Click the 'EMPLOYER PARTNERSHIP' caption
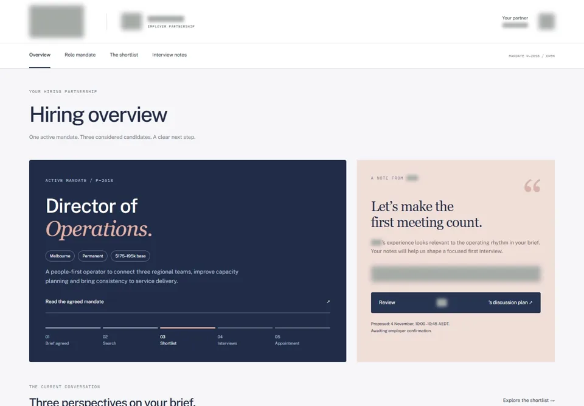The image size is (584, 406). (x=171, y=26)
